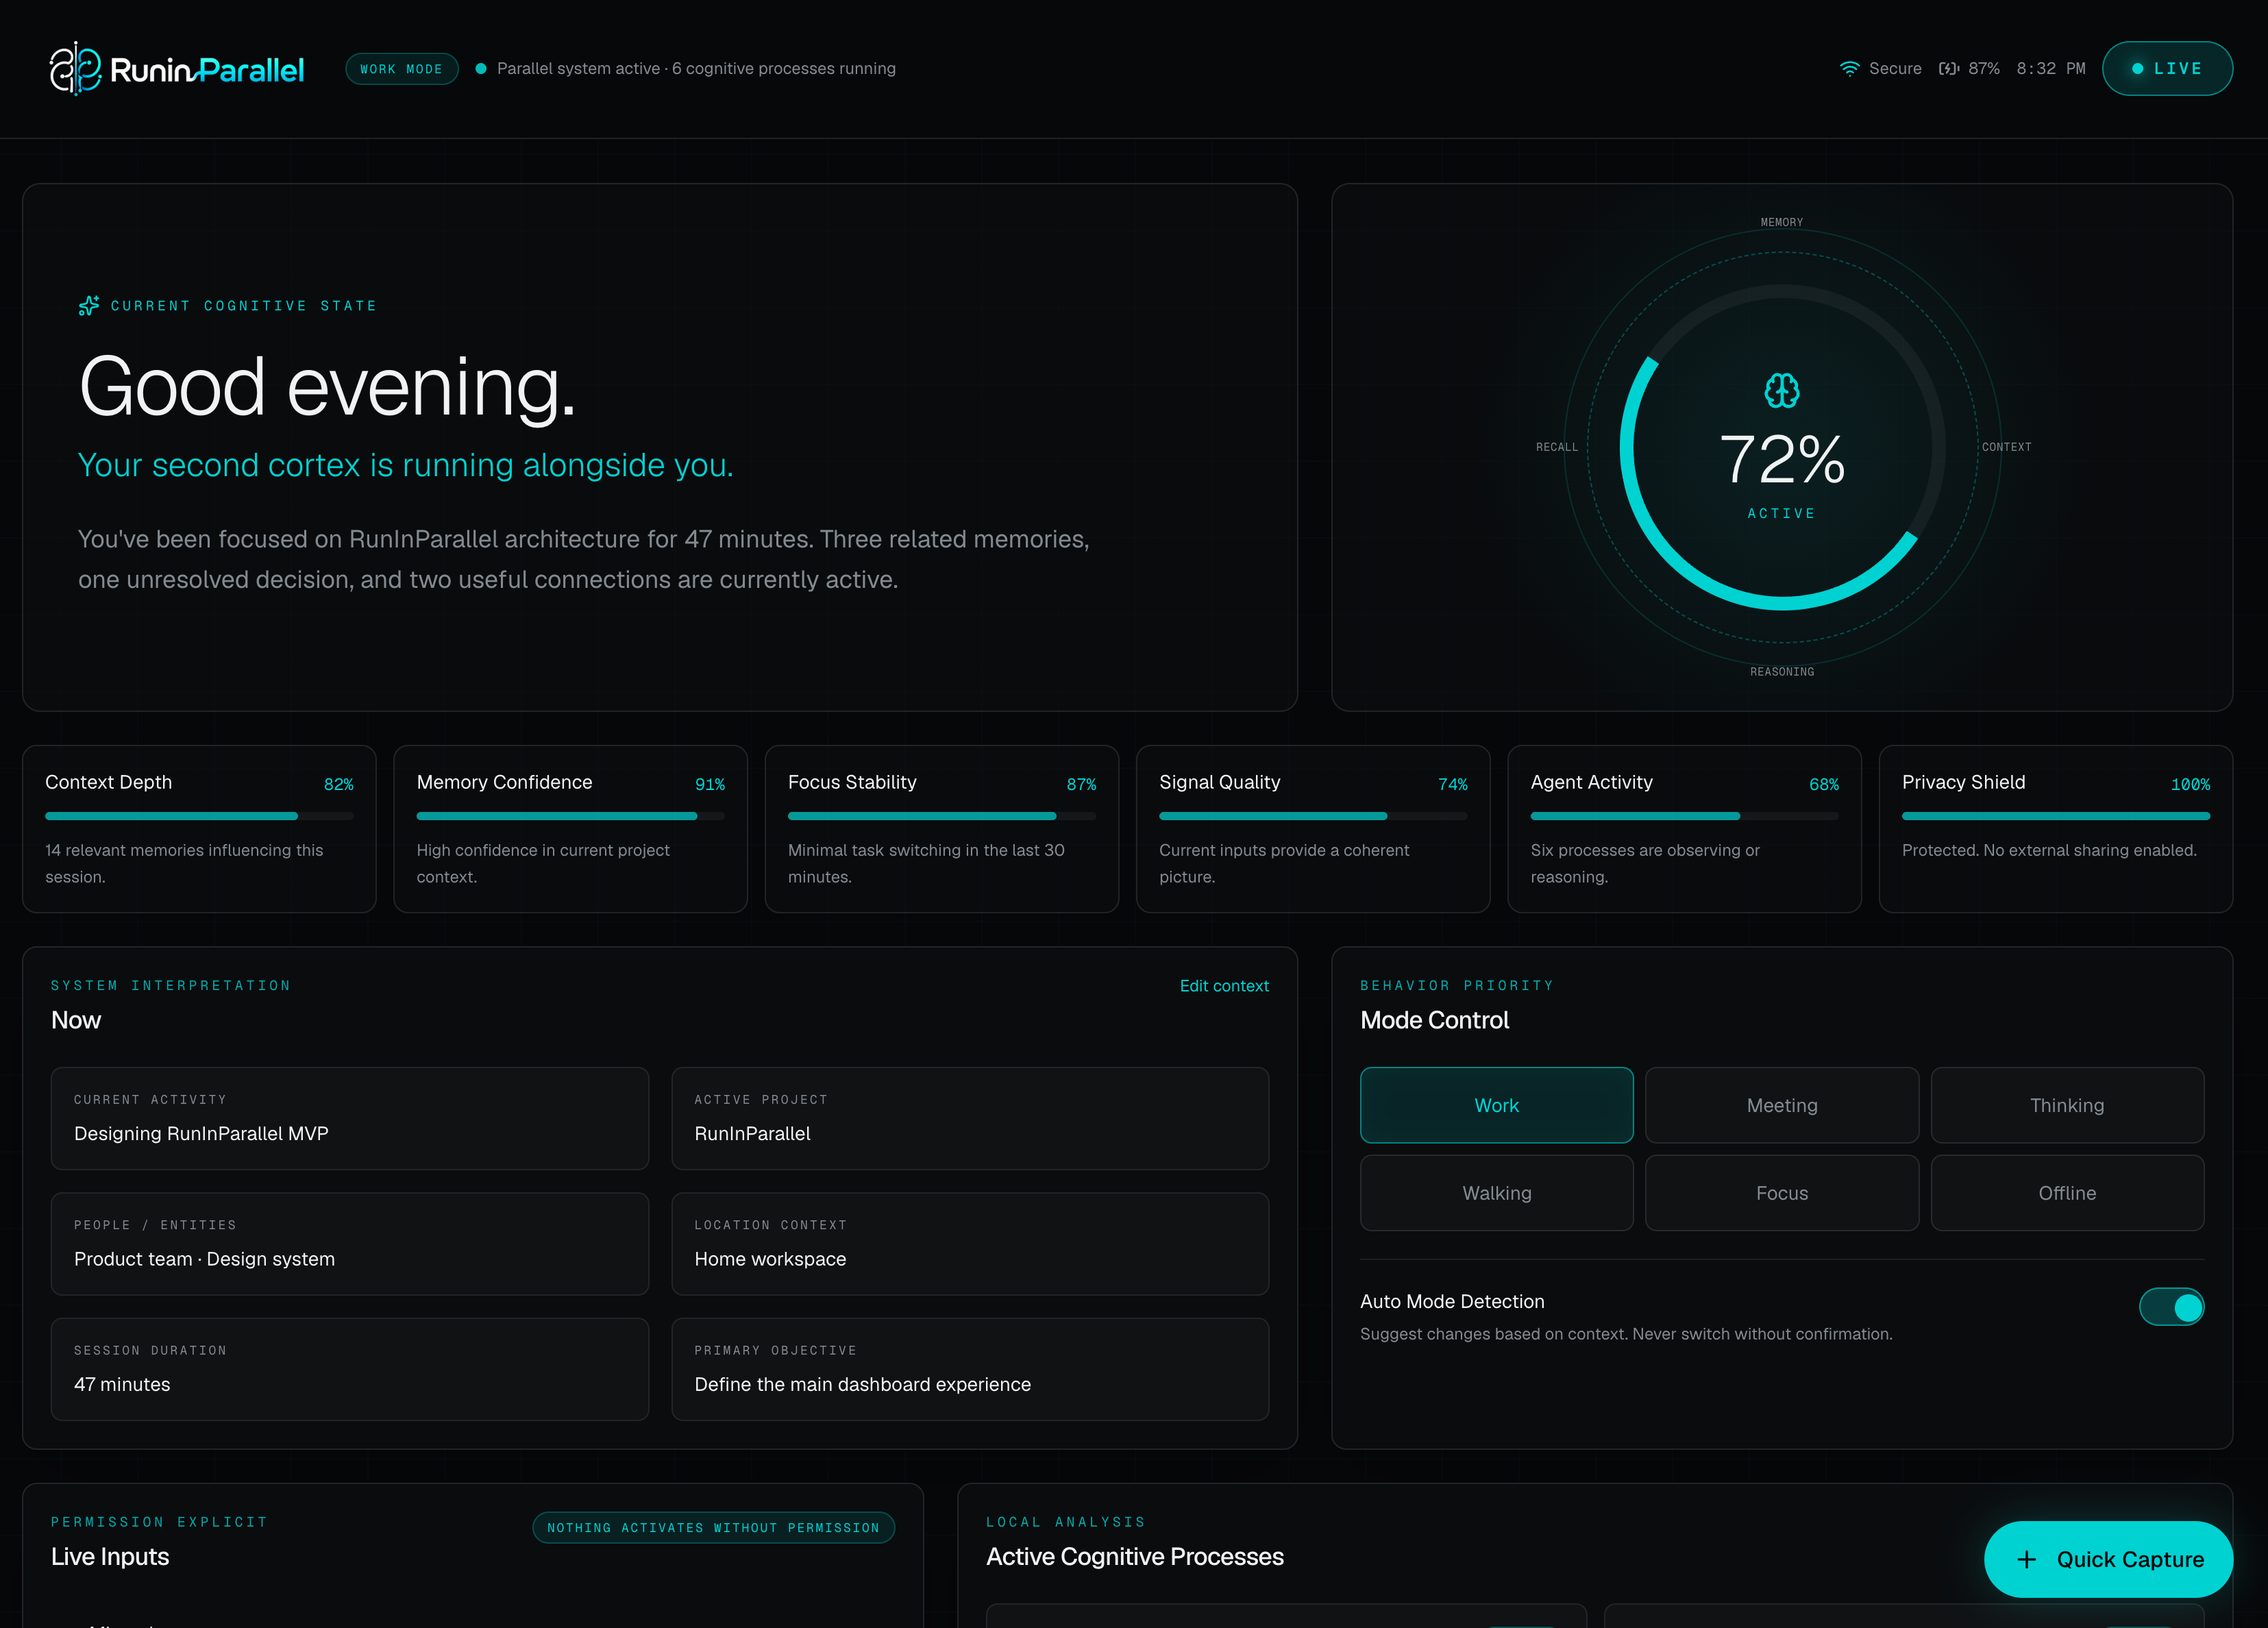
Task: Open the Current Activity card
Action: click(x=350, y=1118)
